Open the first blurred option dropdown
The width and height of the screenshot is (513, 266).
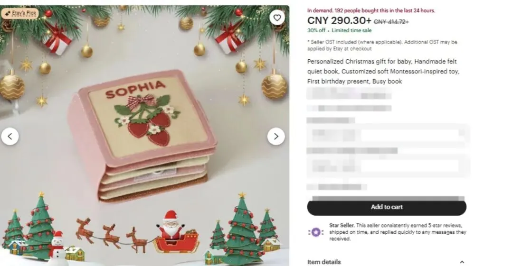[388, 135]
